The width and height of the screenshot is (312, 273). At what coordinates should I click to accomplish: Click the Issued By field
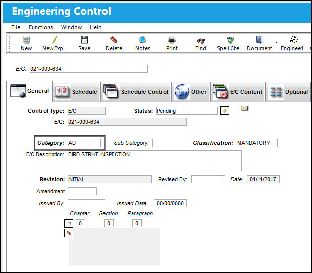pos(86,203)
